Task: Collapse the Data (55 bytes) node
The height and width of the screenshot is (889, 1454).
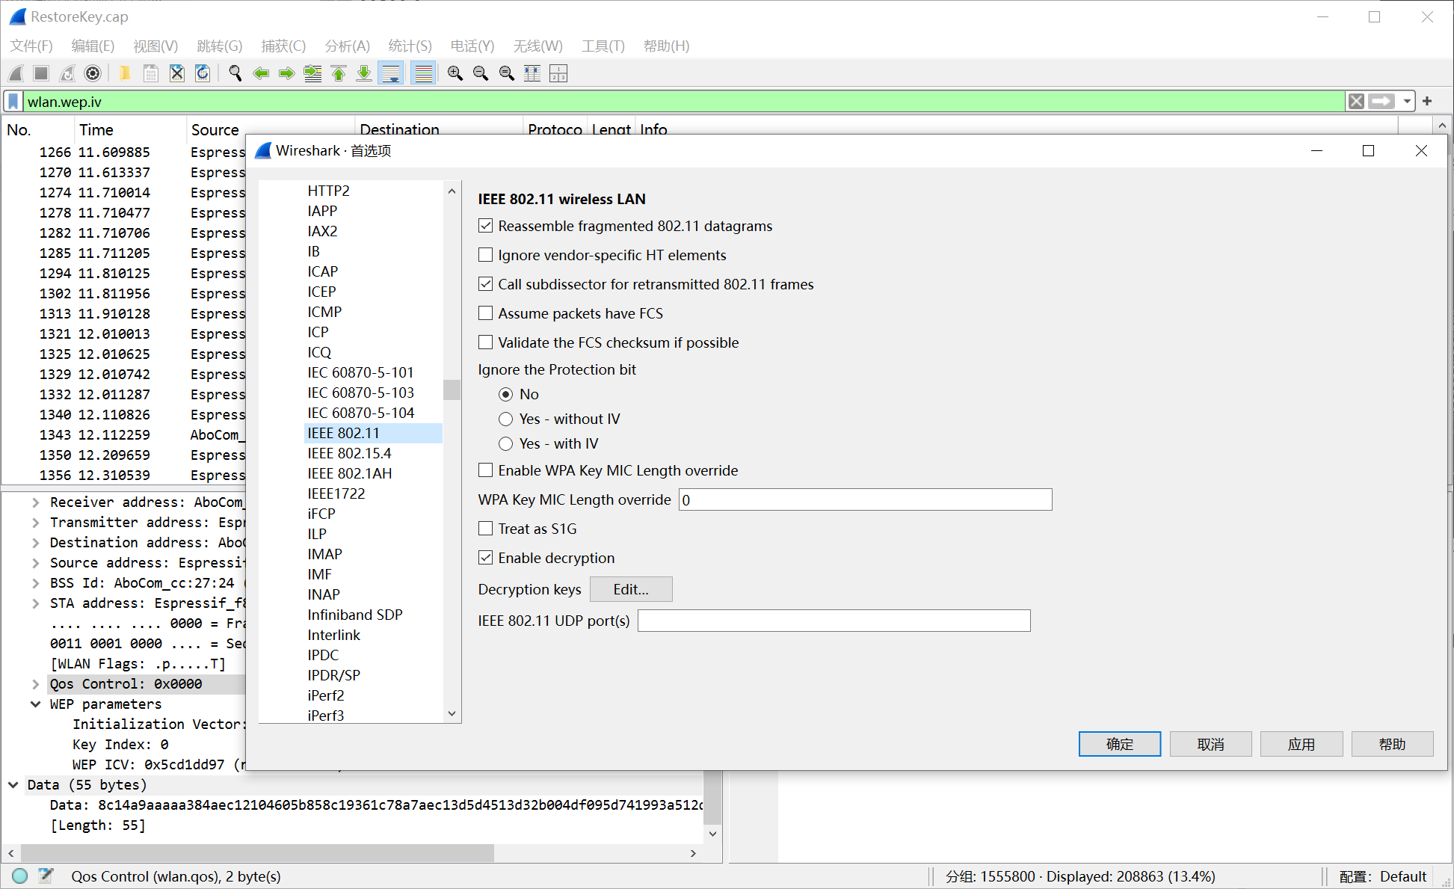Action: coord(13,785)
